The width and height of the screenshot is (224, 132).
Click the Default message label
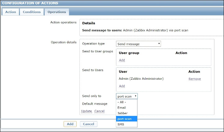coord(95,104)
